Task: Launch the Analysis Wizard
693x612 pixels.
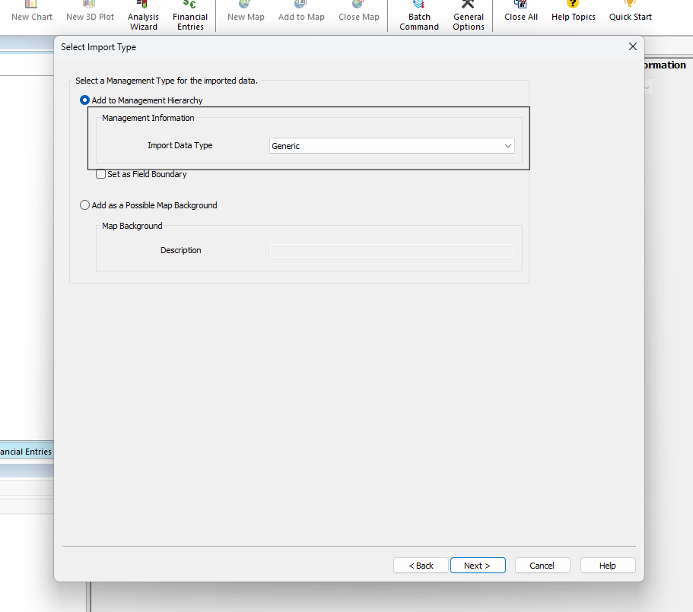Action: tap(143, 16)
